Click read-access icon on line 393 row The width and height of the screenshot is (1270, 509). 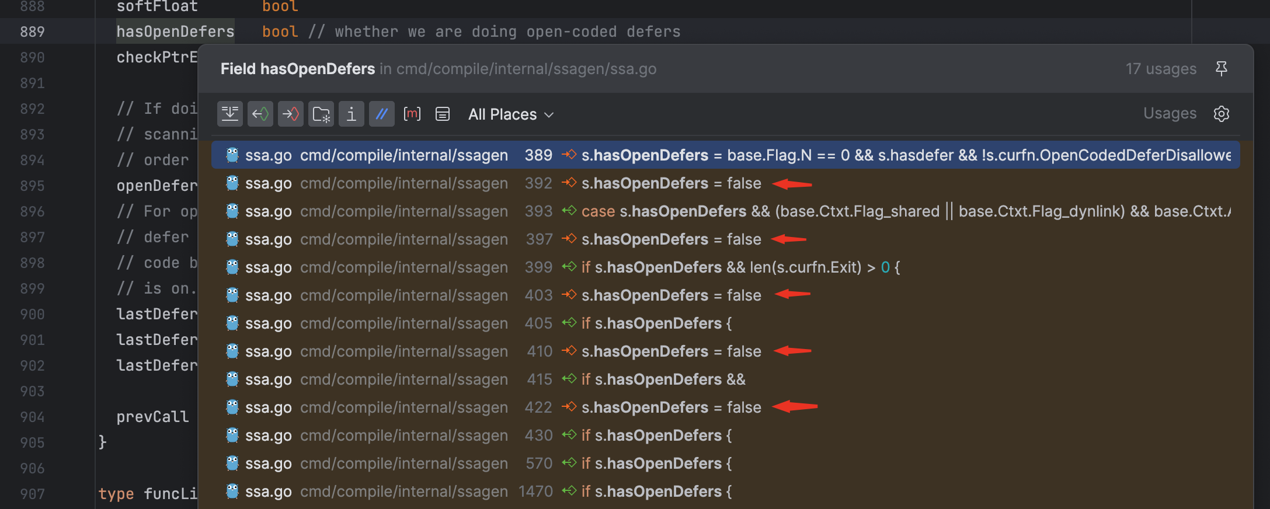pyautogui.click(x=569, y=211)
